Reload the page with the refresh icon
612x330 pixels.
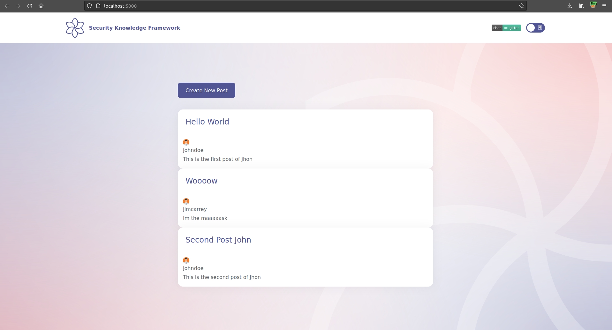[x=30, y=6]
